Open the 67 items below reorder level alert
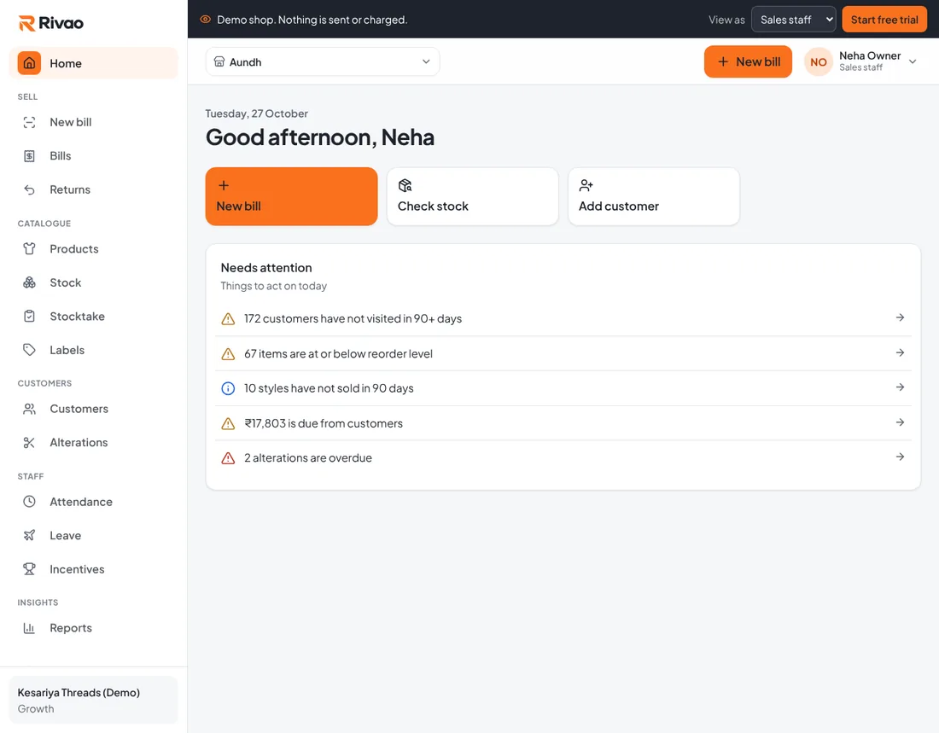 [563, 353]
